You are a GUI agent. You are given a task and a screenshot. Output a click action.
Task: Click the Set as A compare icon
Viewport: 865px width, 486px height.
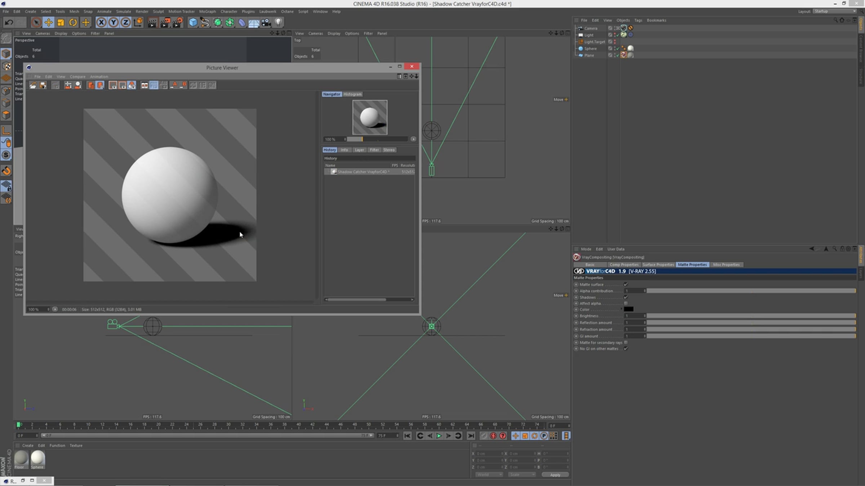point(174,85)
